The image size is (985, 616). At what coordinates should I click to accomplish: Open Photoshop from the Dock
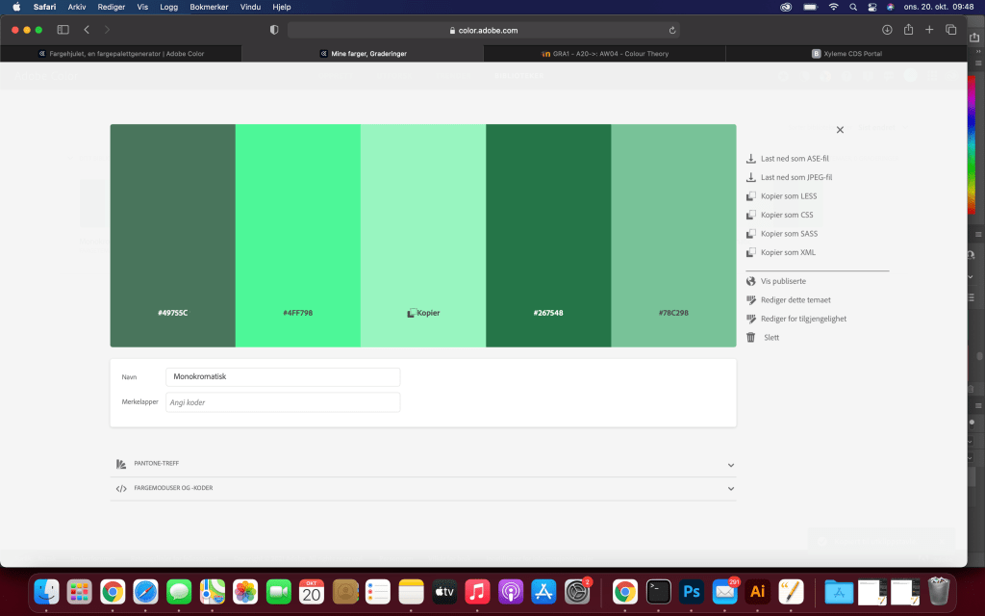point(691,591)
